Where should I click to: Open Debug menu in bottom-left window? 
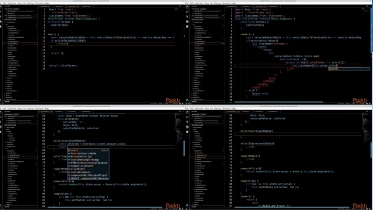30,109
